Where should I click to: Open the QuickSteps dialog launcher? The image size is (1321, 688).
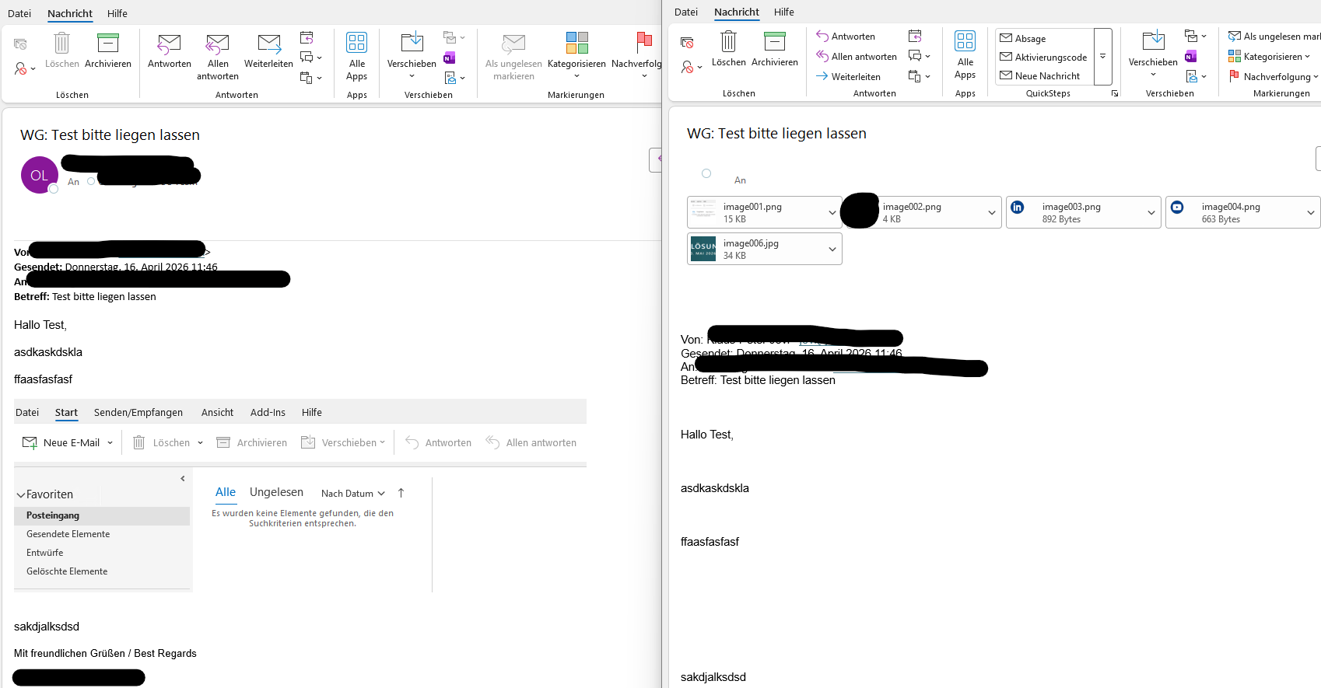pos(1115,93)
